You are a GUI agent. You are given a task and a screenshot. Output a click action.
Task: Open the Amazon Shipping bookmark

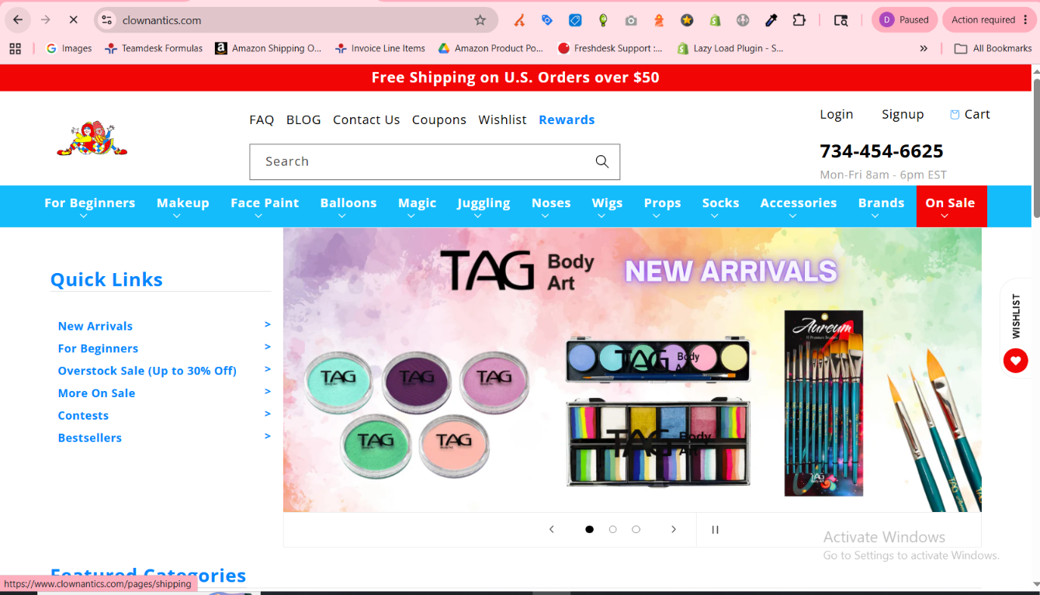(x=269, y=48)
